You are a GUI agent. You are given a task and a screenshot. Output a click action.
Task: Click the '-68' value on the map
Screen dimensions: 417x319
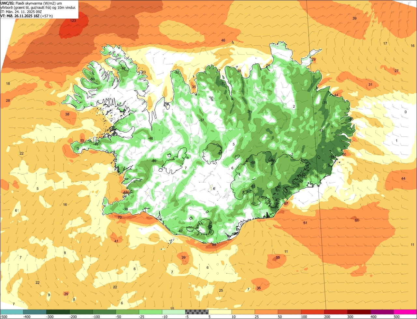click(252, 162)
